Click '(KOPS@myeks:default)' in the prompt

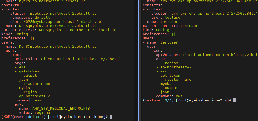(23, 117)
